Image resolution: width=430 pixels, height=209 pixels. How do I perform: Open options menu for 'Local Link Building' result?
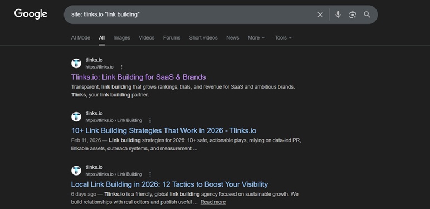coord(150,174)
